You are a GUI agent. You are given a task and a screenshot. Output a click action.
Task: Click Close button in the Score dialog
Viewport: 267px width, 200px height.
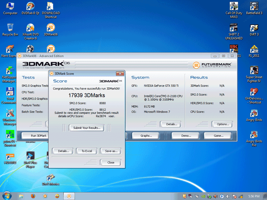click(111, 163)
